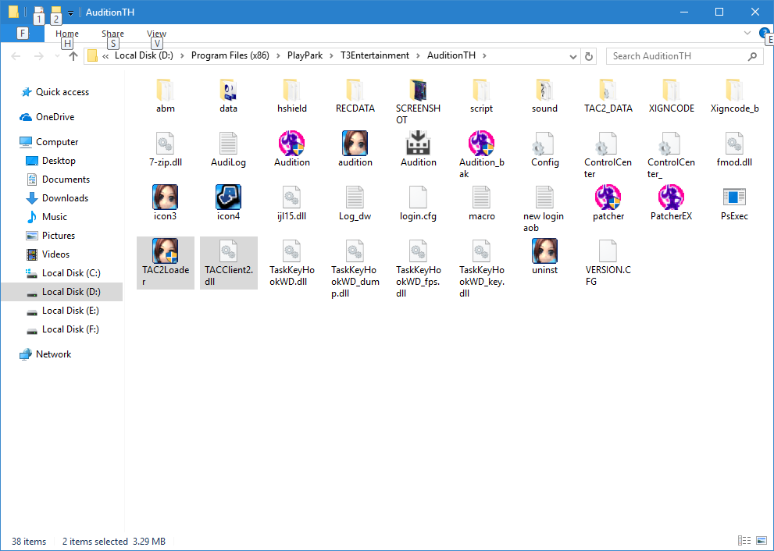Navigate to T3Entertainment in breadcrumb path
The height and width of the screenshot is (551, 774).
(x=375, y=56)
